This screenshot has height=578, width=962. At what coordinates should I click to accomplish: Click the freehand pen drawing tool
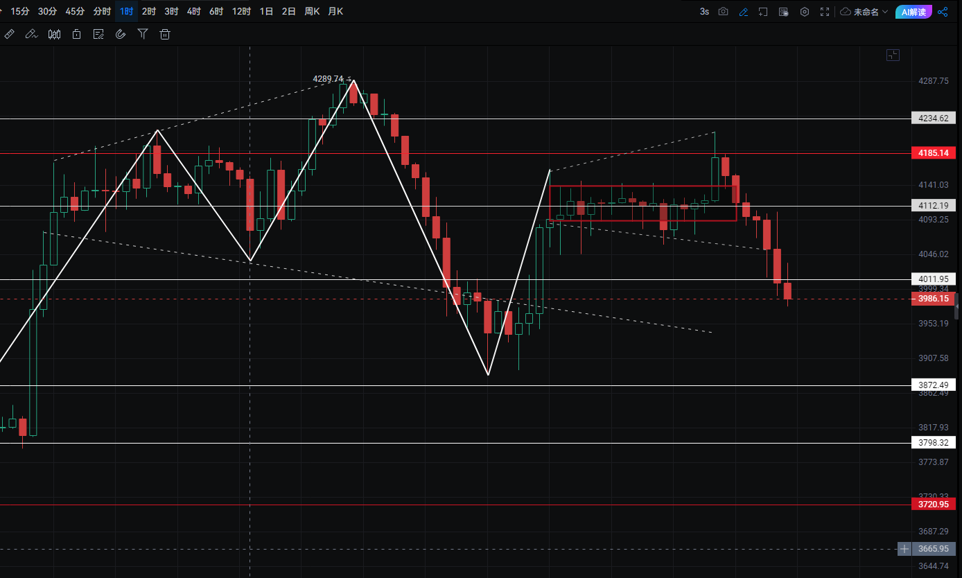coord(31,34)
